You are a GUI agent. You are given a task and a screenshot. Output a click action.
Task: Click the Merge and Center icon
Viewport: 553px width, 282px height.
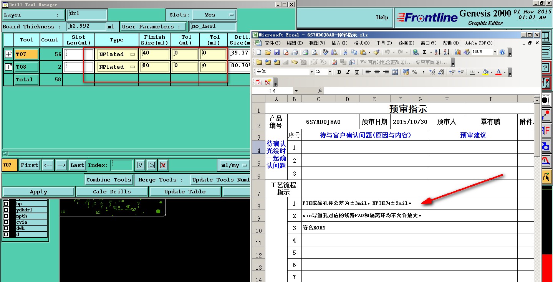[x=394, y=72]
